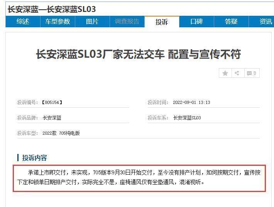The width and height of the screenshot is (274, 207).
Task: Click the complaint time 2022-09-01 13:13
Action: (x=191, y=102)
